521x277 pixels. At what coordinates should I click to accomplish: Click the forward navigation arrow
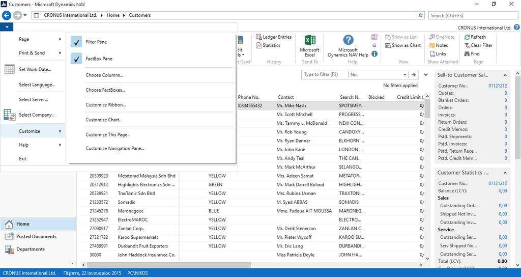point(17,15)
